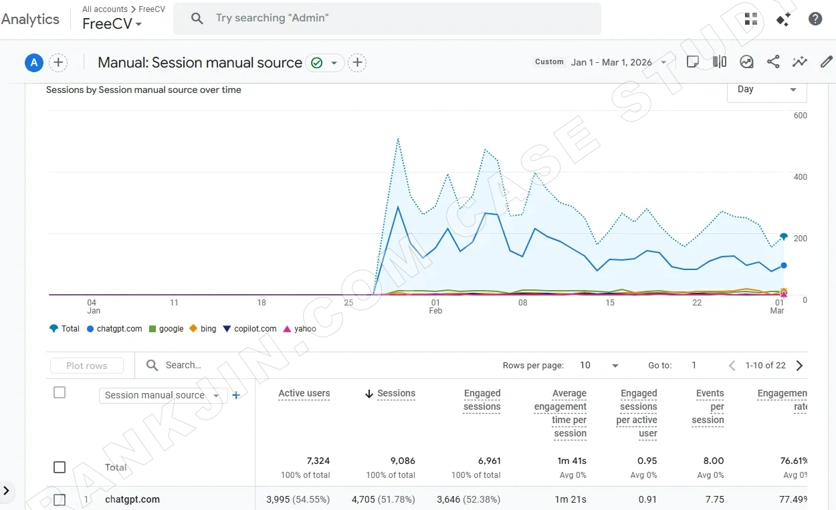Select chatgpt.com in the chart legend
Image resolution: width=836 pixels, height=510 pixels.
[114, 328]
